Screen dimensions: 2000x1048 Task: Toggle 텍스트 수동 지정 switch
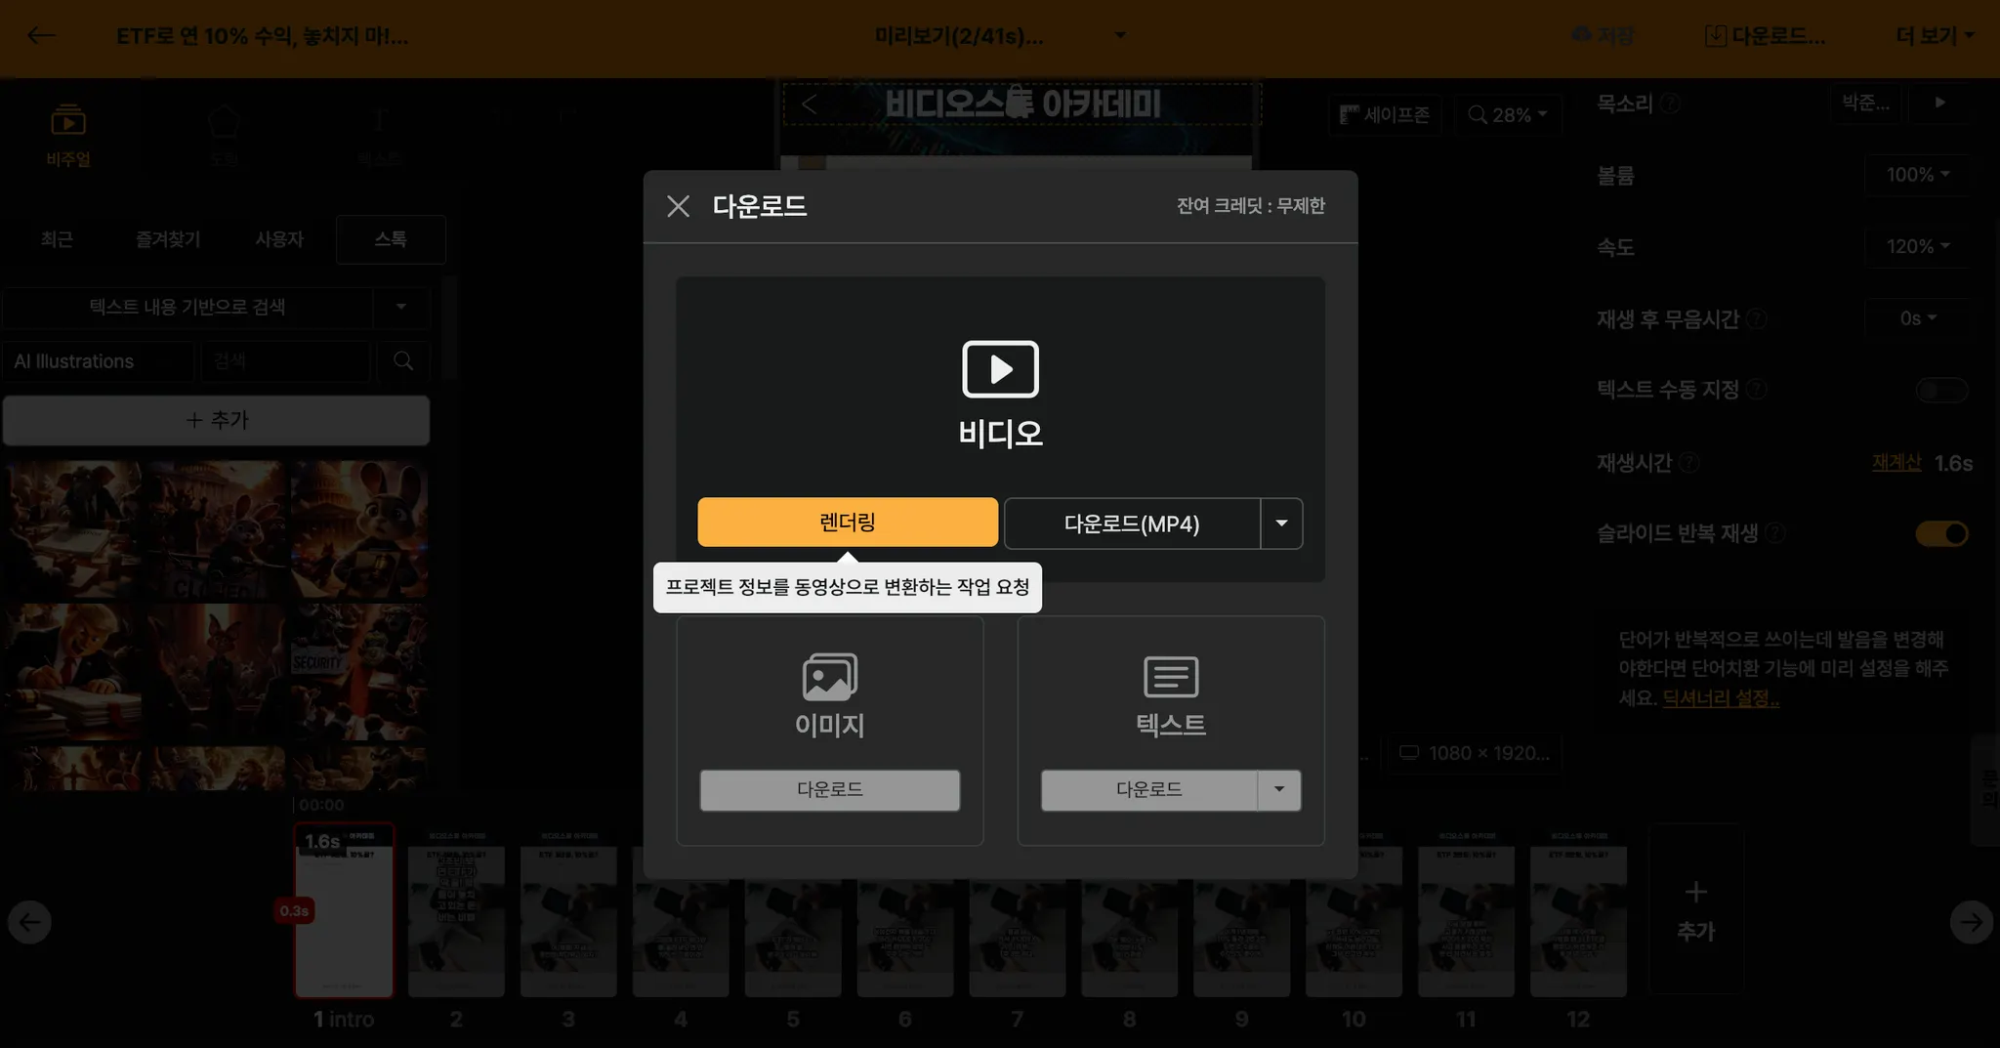[1940, 391]
